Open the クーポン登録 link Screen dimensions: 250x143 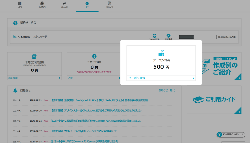tap(137, 78)
